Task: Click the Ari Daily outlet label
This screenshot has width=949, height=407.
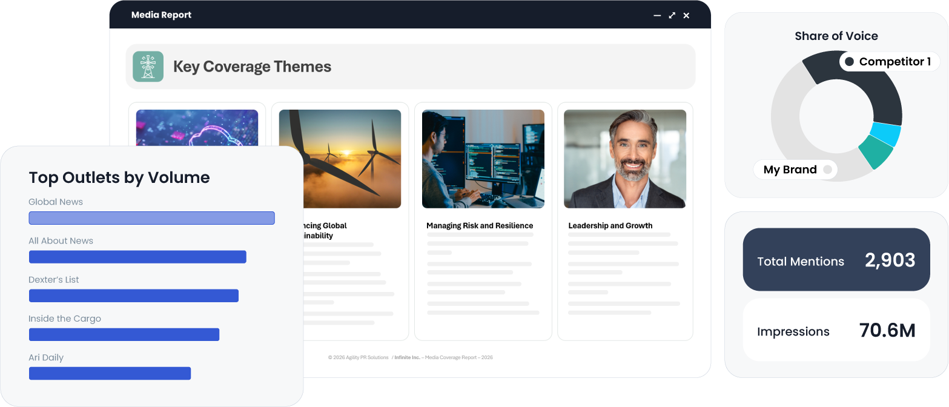Action: 46,357
